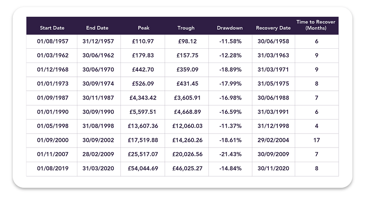Viewport: 365px width, 198px height.
Task: Click end date 28/02/2009 cell
Action: [x=98, y=154]
